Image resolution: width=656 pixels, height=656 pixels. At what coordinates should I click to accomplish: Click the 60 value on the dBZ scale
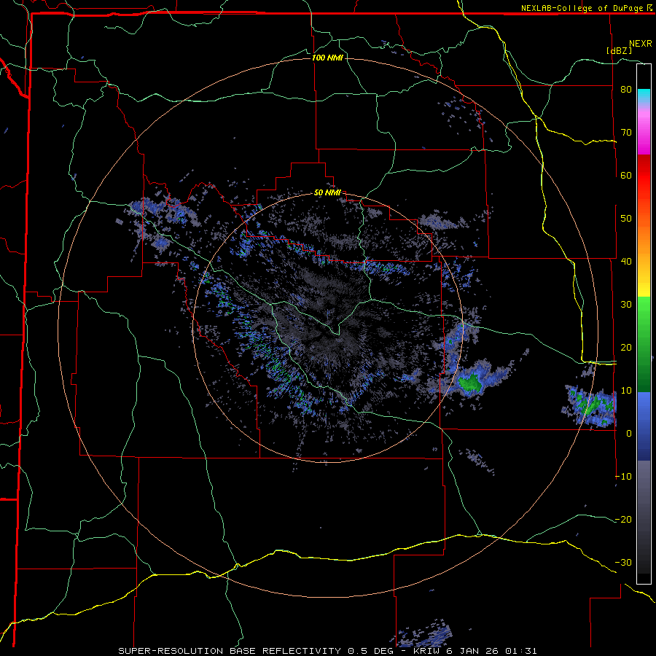click(x=626, y=175)
